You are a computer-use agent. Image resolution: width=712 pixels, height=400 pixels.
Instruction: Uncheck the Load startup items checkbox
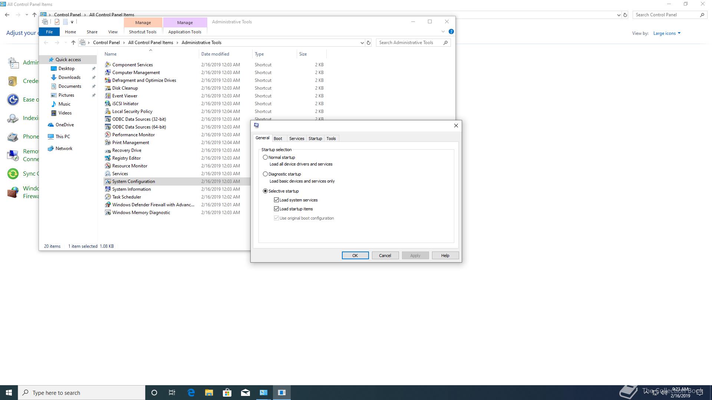pyautogui.click(x=276, y=209)
